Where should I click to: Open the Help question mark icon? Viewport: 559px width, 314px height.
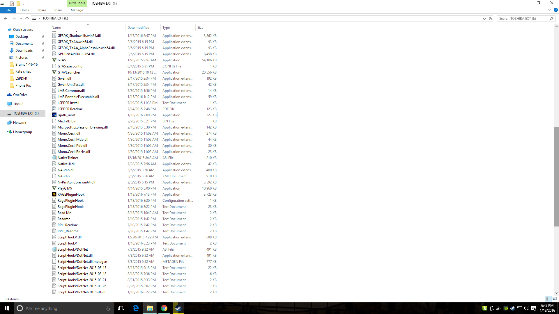tap(556, 10)
